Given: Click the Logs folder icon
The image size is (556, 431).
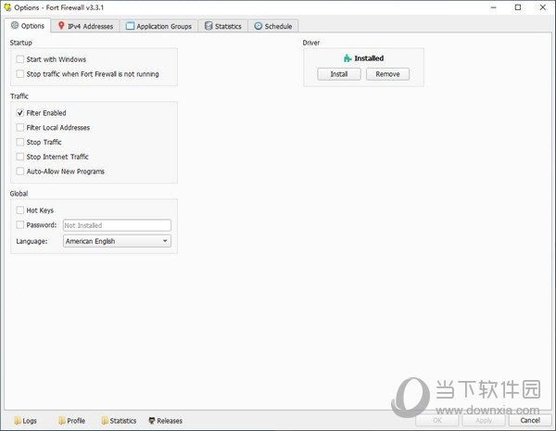Looking at the screenshot, I should (18, 421).
